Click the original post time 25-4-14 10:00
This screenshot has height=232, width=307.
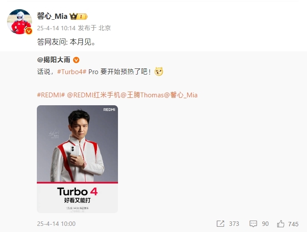click(x=56, y=224)
